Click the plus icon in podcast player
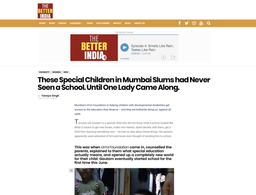 click(x=163, y=57)
